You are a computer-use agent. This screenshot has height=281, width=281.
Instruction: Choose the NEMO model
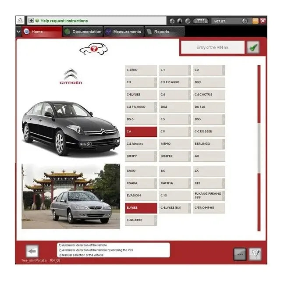175,144
